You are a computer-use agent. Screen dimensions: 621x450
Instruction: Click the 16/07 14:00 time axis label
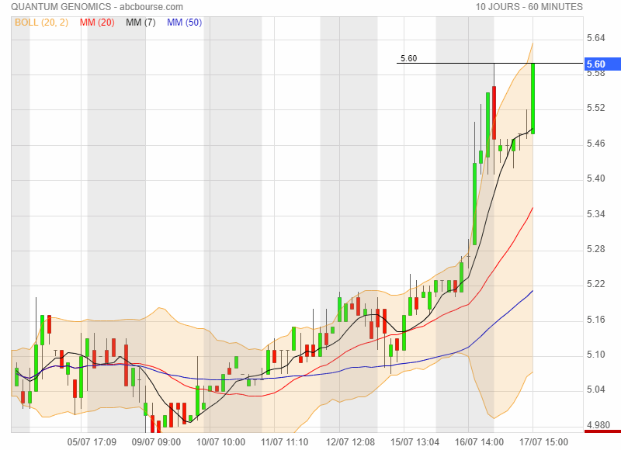click(479, 442)
